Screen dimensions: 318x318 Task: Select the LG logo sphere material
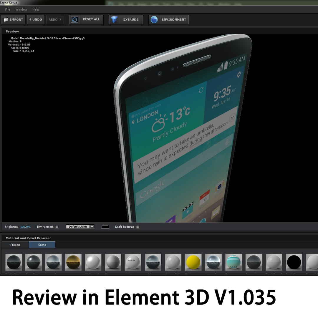133,262
